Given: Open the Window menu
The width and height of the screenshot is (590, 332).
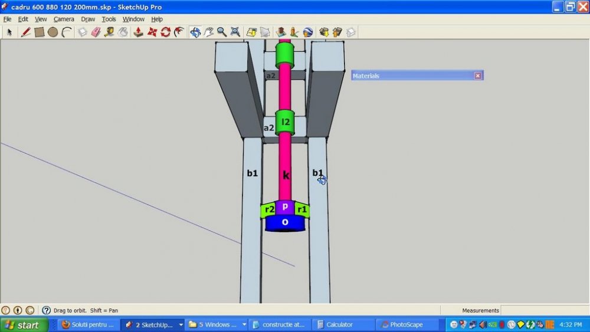Looking at the screenshot, I should pyautogui.click(x=133, y=19).
